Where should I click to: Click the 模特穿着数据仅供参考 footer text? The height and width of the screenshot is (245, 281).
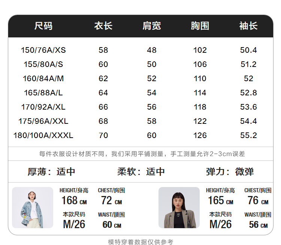point(140,242)
